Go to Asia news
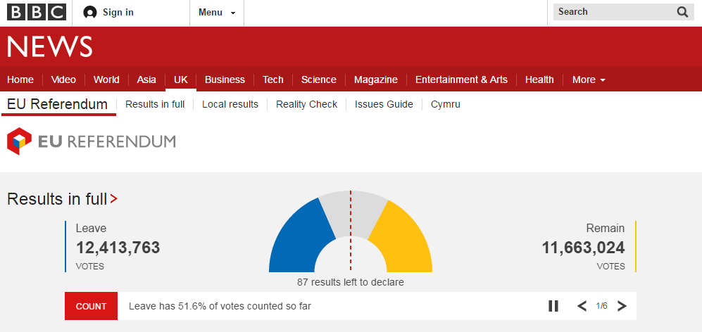This screenshot has width=702, height=332. pos(146,79)
